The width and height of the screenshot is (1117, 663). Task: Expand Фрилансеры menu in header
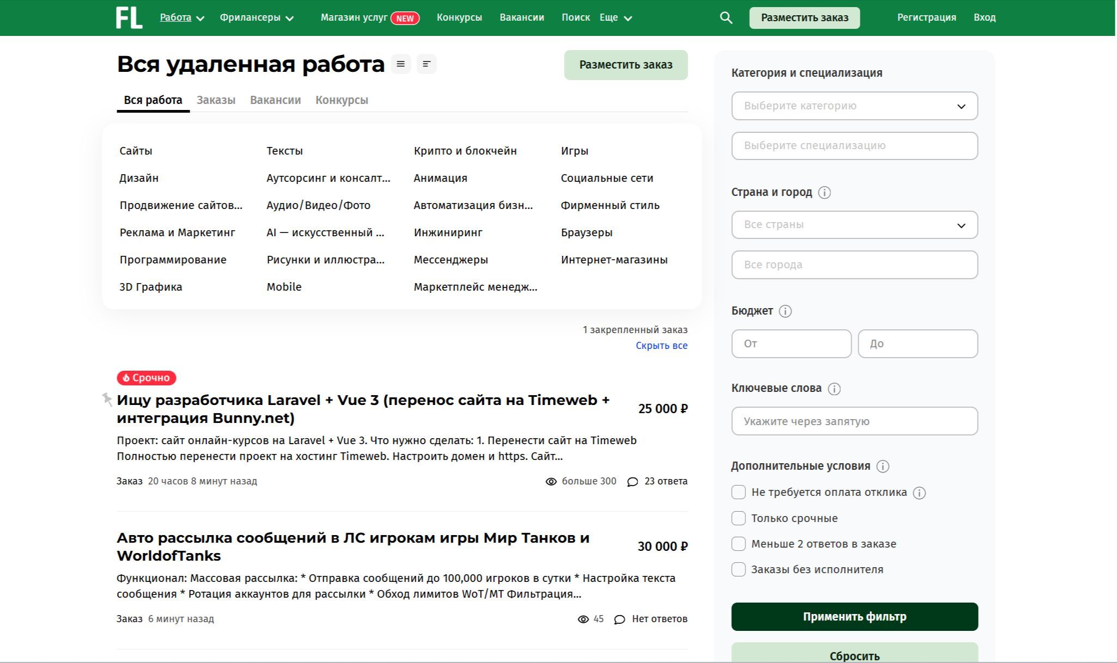256,17
